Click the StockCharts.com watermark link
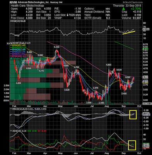This screenshot has height=155, width=152. click(133, 2)
